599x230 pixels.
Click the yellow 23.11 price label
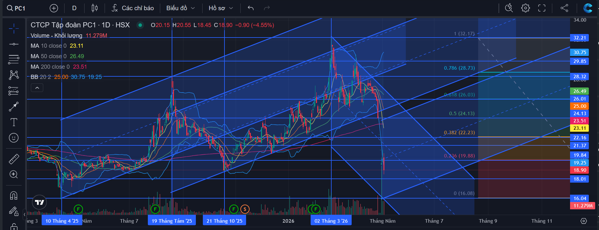coord(580,128)
